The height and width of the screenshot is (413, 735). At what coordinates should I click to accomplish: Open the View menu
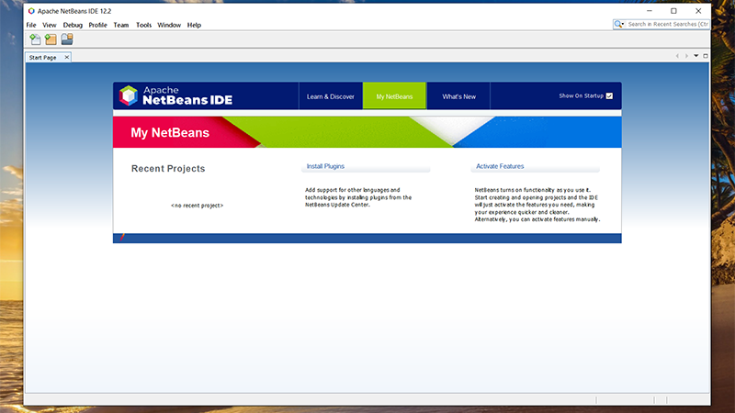coord(50,25)
